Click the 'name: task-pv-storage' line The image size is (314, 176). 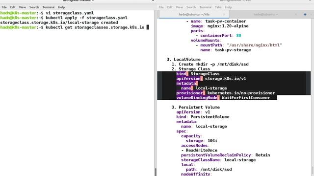226,50
